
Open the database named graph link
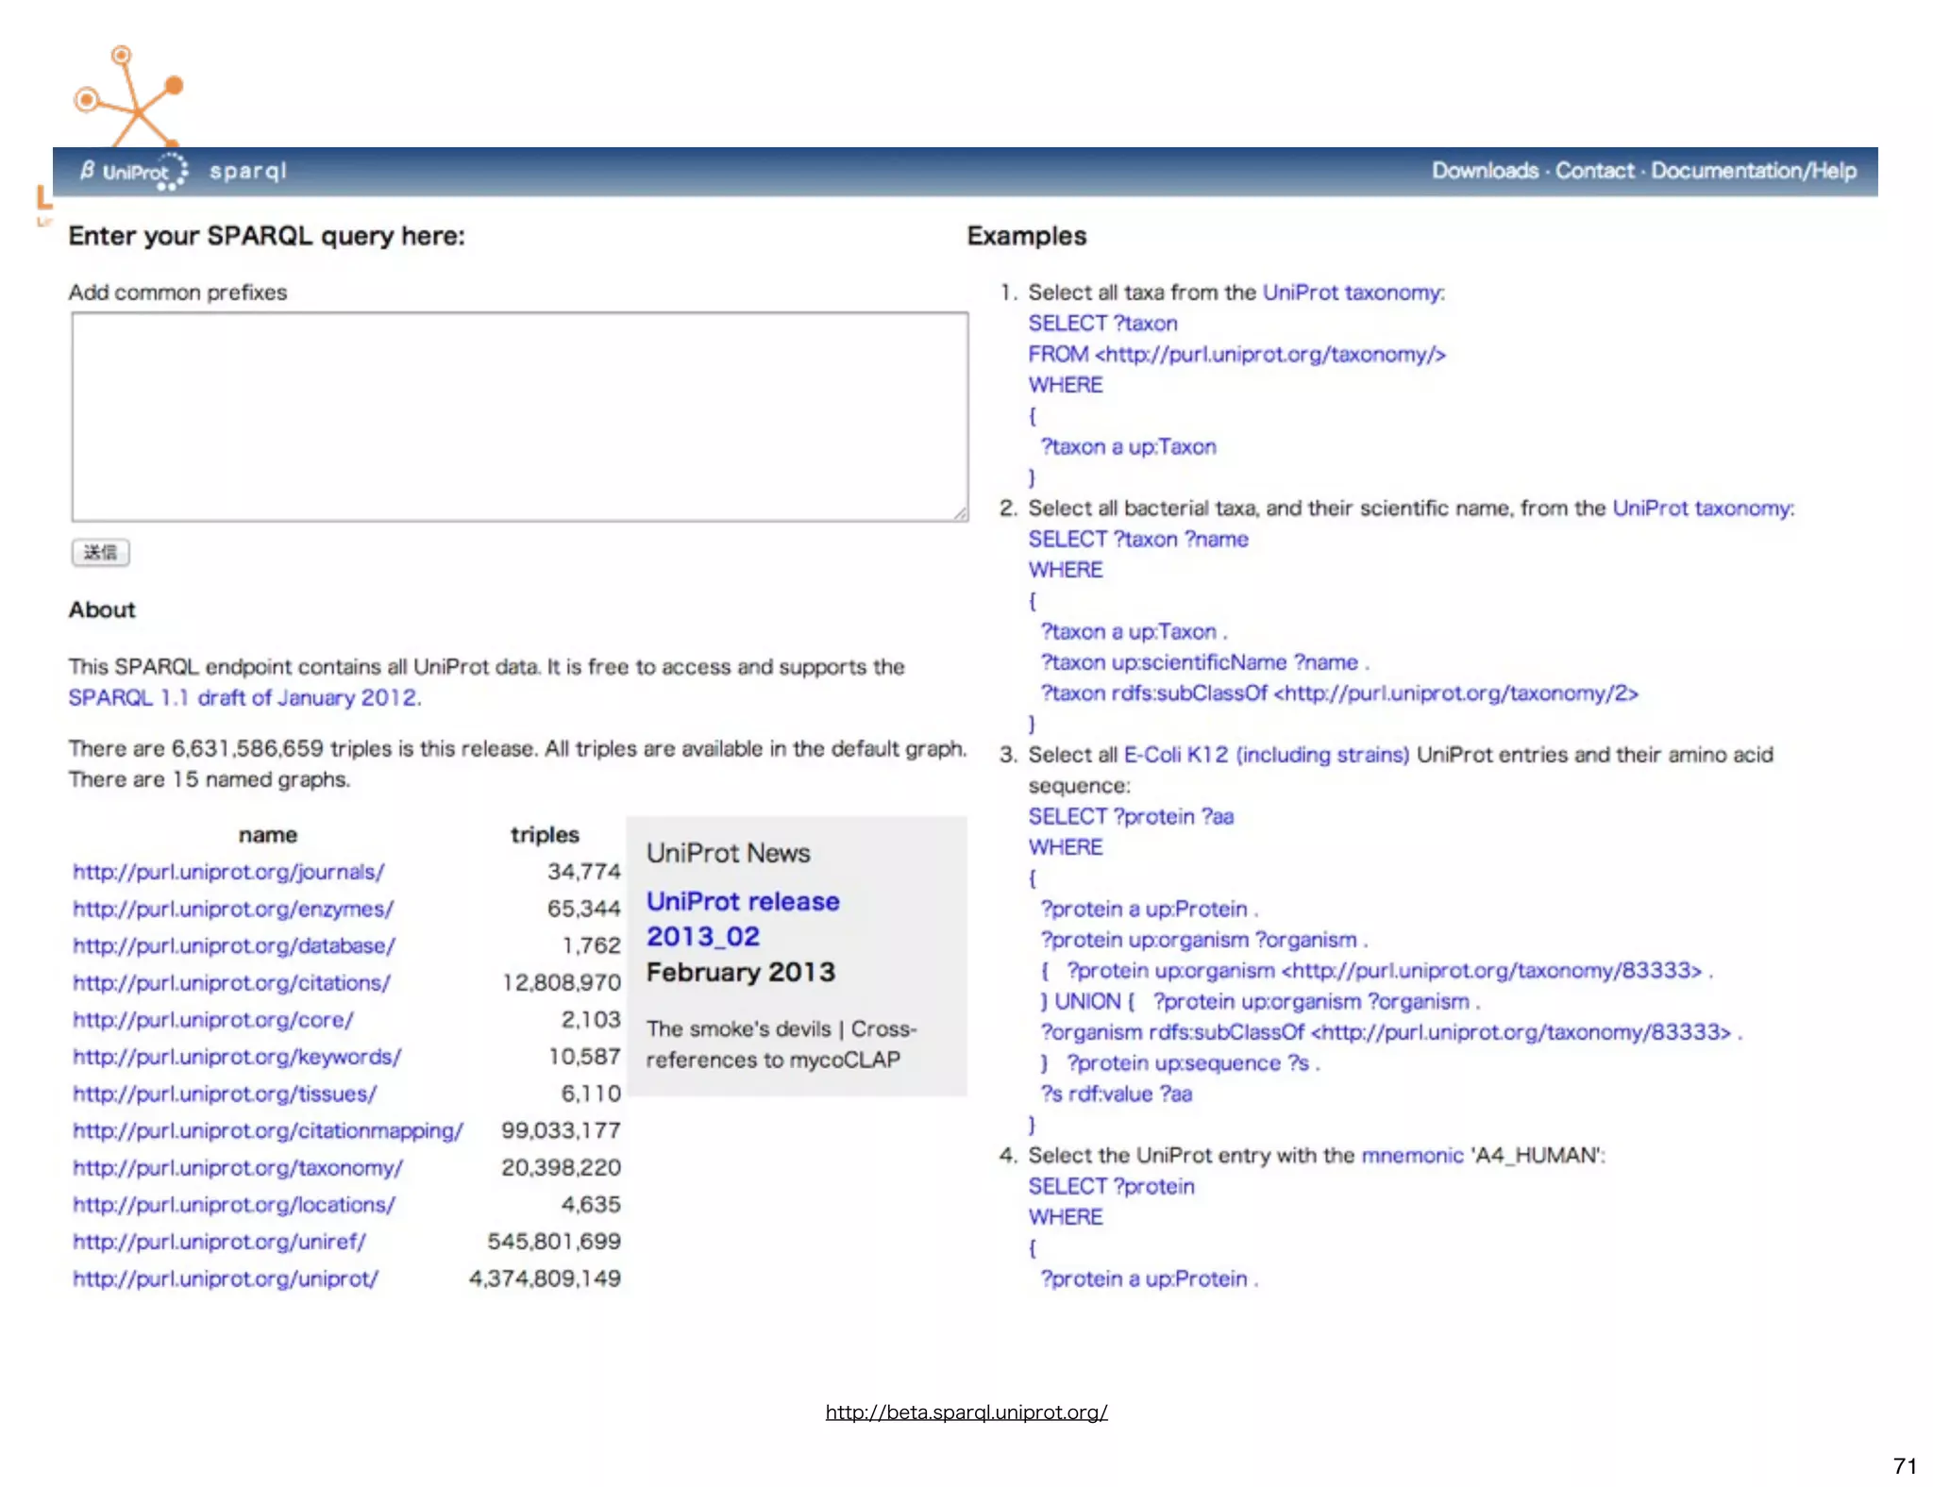tap(234, 945)
